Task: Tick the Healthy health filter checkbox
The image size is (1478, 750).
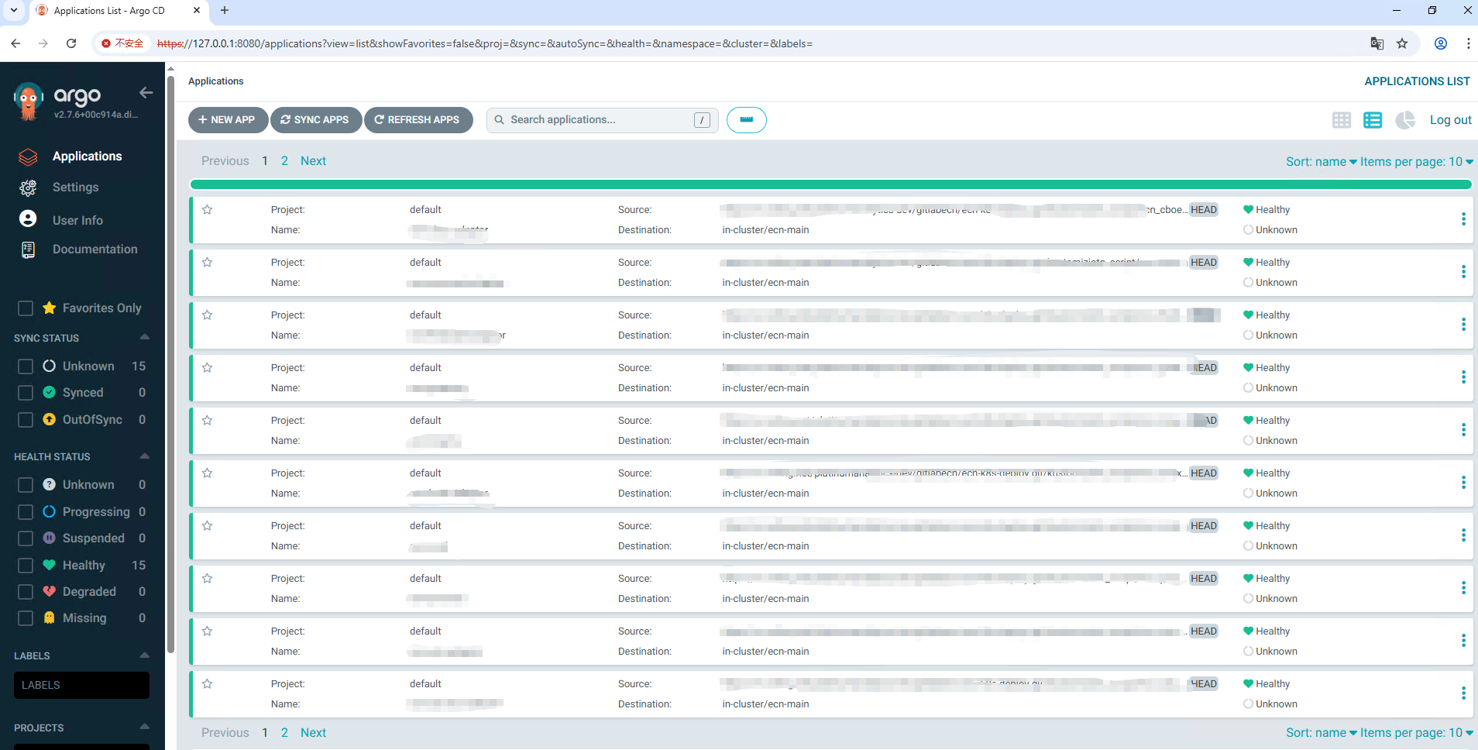Action: pos(26,566)
